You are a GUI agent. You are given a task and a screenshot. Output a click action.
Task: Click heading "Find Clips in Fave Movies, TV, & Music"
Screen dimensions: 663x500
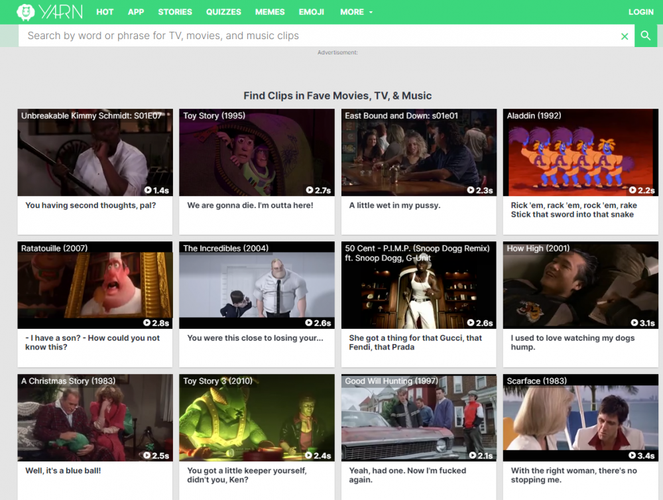click(337, 95)
